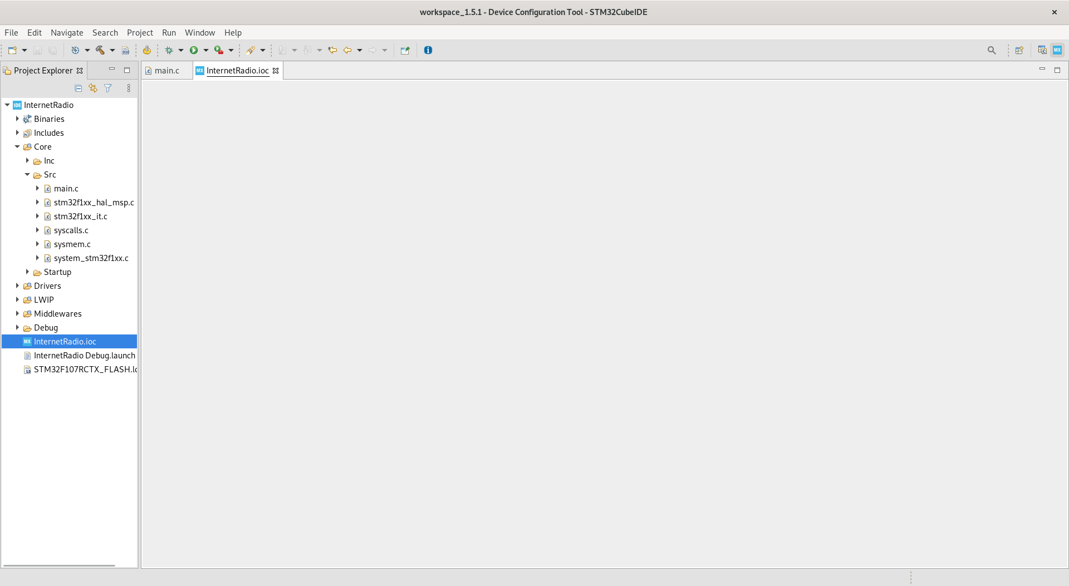Click the Debug bug icon

coord(169,50)
